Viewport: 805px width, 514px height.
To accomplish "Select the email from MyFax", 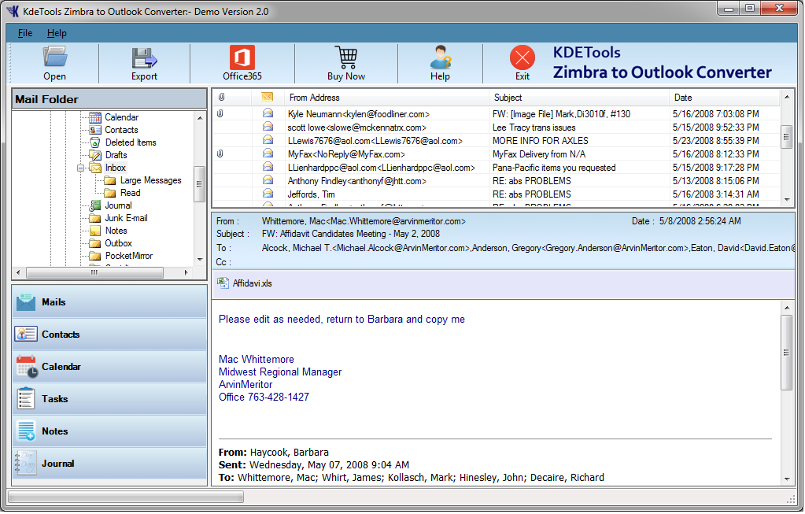I will [346, 154].
